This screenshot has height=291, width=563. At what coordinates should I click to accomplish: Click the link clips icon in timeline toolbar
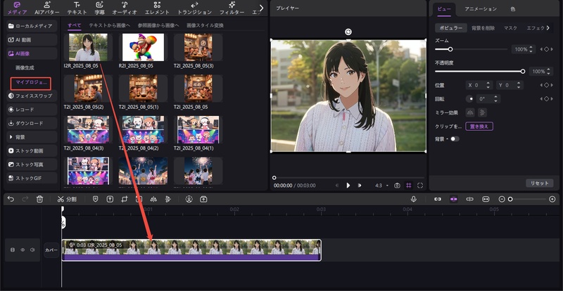(437, 199)
